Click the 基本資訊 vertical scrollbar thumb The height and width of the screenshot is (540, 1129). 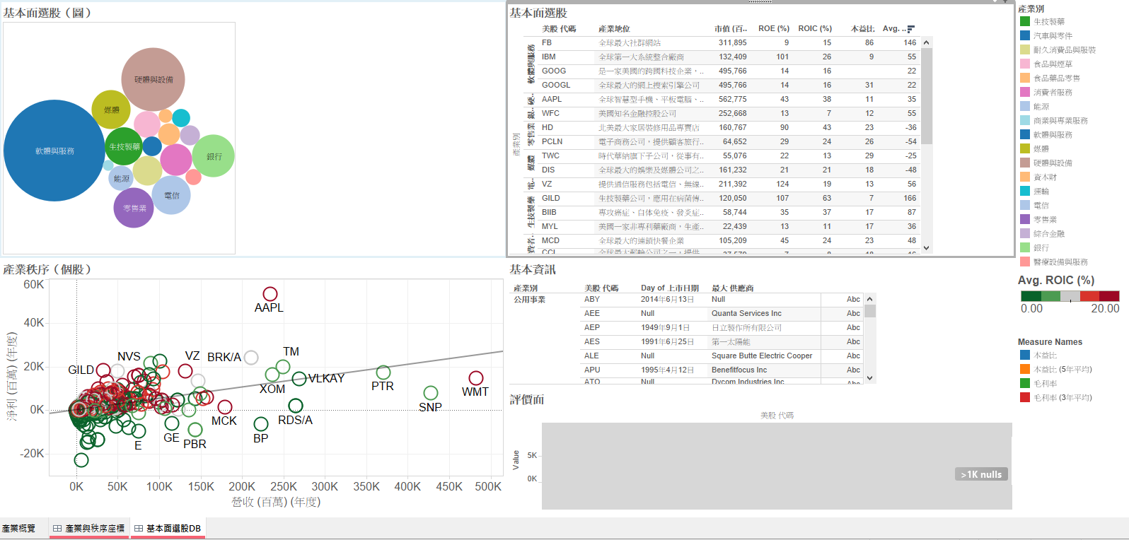[x=870, y=311]
